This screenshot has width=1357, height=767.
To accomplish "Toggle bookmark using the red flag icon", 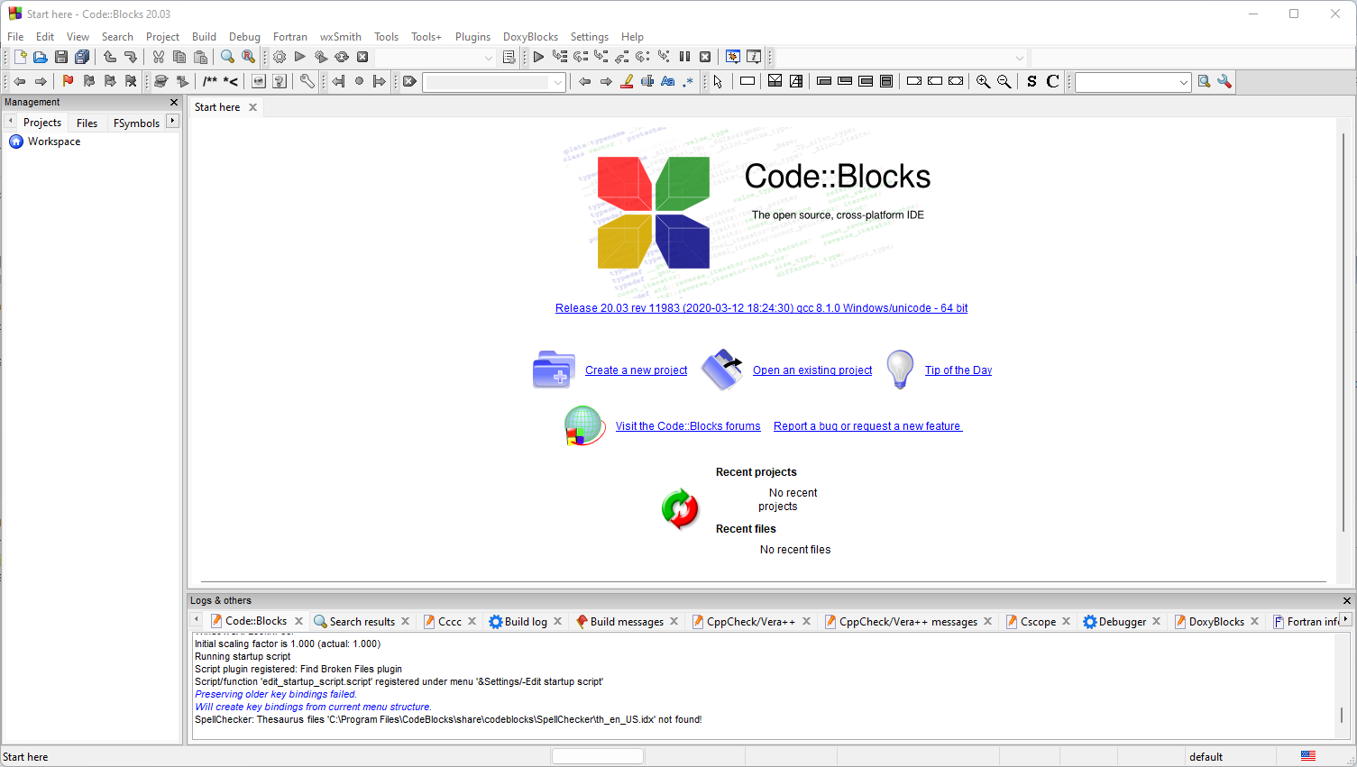I will [x=68, y=81].
